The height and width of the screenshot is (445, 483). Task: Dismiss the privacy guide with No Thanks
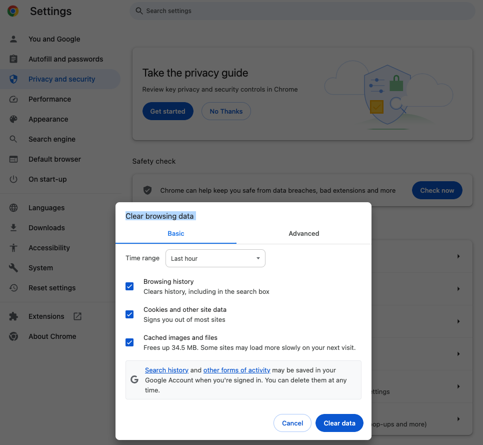[x=226, y=111]
